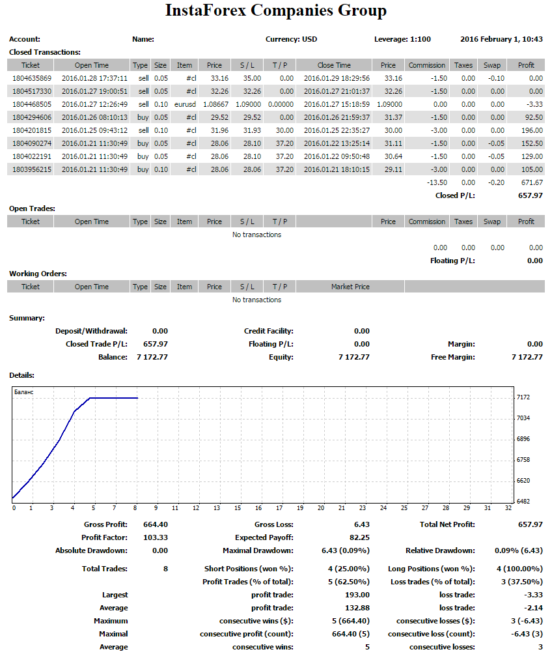Click ticket number 1804090274
Screen dimensions: 552x656
[x=32, y=143]
